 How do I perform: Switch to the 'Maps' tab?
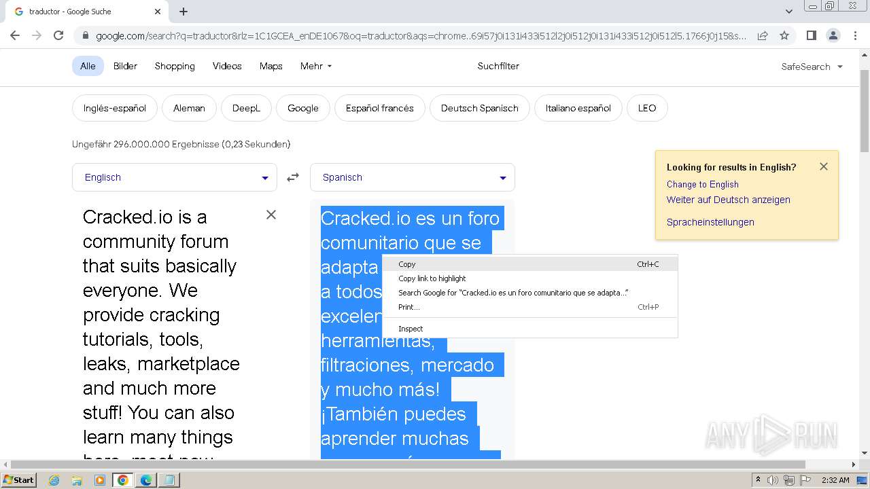(x=271, y=66)
